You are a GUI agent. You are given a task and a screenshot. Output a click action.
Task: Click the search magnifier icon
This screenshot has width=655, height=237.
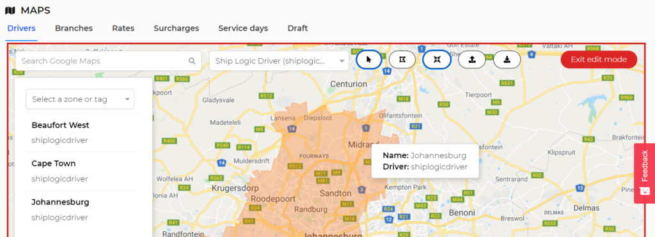(192, 61)
